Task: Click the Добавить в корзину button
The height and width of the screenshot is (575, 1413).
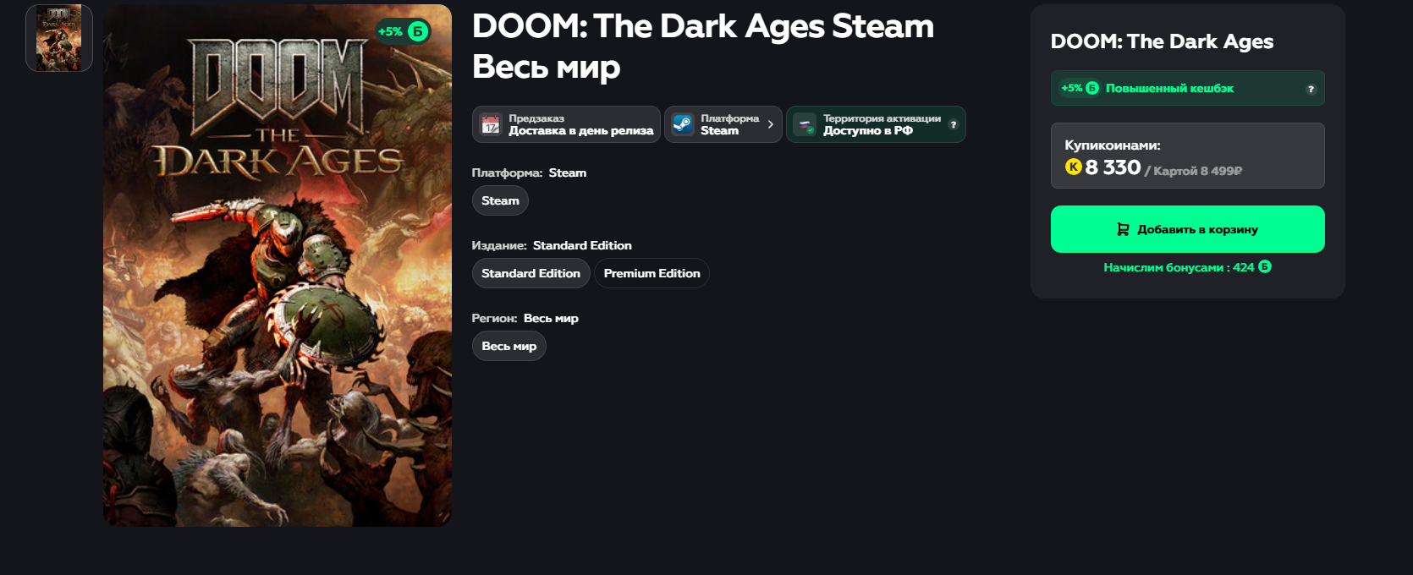Action: click(1187, 229)
